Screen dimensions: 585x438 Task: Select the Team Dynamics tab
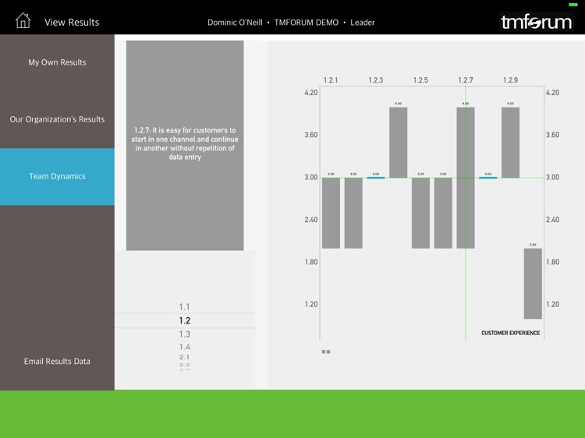(x=57, y=177)
